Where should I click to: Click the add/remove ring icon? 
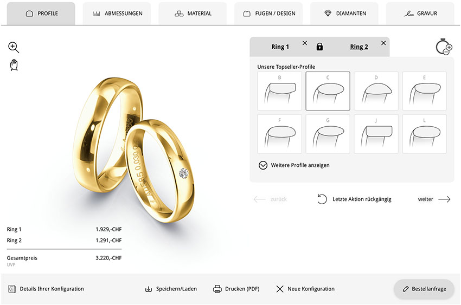tap(444, 47)
